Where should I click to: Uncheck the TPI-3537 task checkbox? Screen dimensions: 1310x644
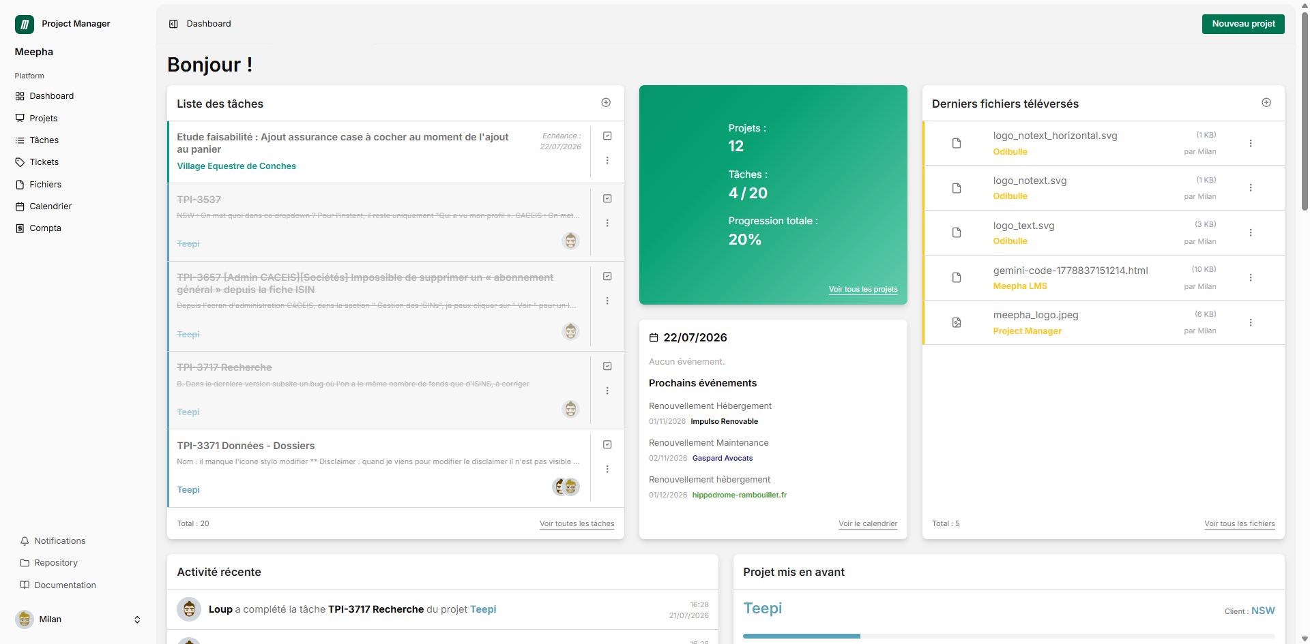[607, 198]
